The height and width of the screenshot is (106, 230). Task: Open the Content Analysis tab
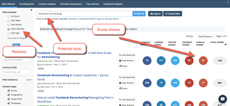tap(47, 4)
